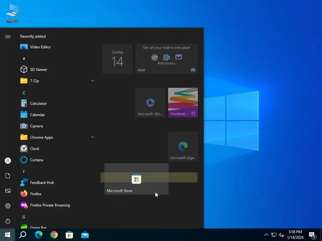Open the clock showing 5:58 PM
Screen dimensions: 322x241
click(x=295, y=235)
